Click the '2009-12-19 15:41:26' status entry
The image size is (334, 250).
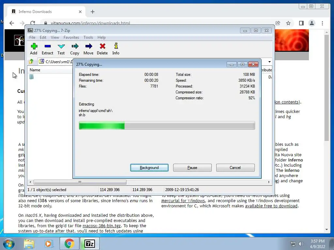point(182,190)
